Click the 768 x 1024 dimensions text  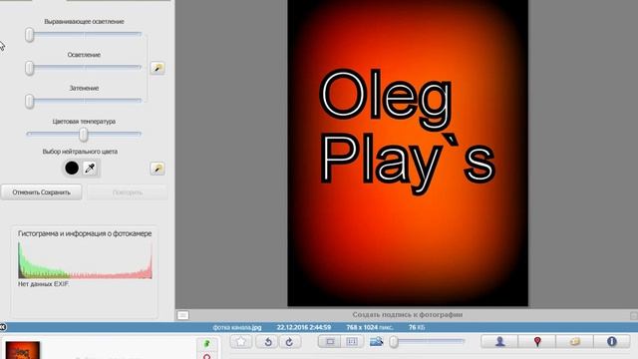pos(370,327)
